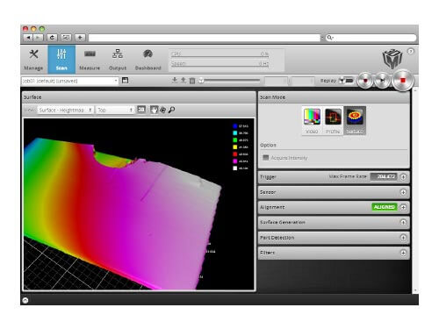The height and width of the screenshot is (329, 439).
Task: Open the Measure page
Action: pos(90,59)
